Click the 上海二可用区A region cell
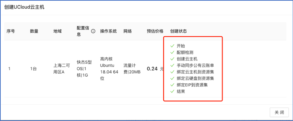This screenshot has width=293, height=121. [62, 69]
